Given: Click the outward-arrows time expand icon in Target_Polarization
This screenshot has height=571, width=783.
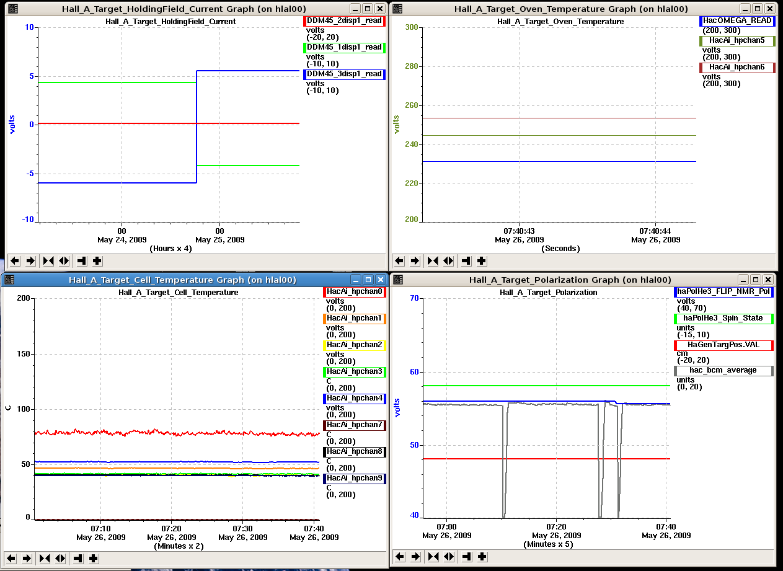Looking at the screenshot, I should [448, 557].
